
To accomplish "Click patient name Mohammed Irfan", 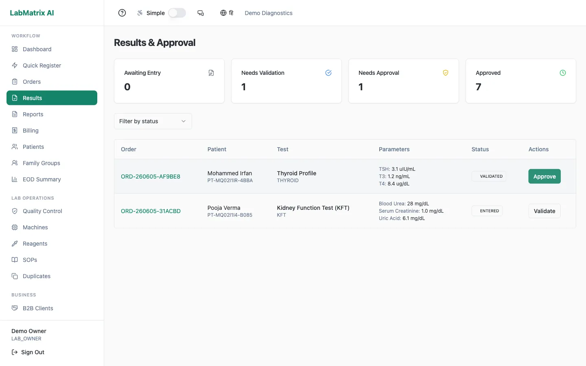I will click(x=230, y=173).
